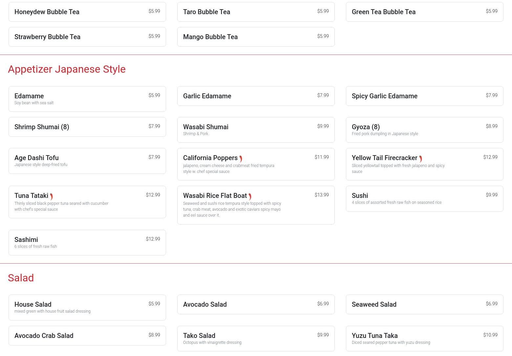Pick the Sashimi appetizer card
The width and height of the screenshot is (512, 356).
pos(87,243)
